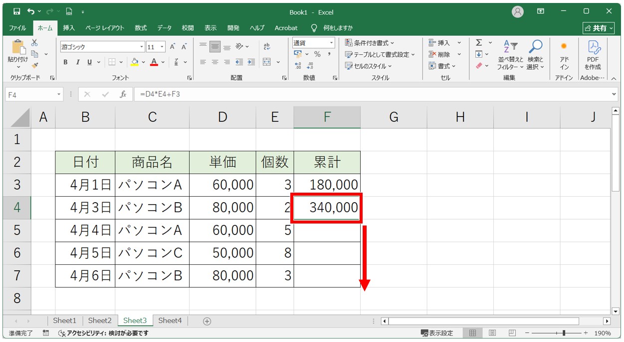Switch to the Sheet1 worksheet tab

click(65, 321)
